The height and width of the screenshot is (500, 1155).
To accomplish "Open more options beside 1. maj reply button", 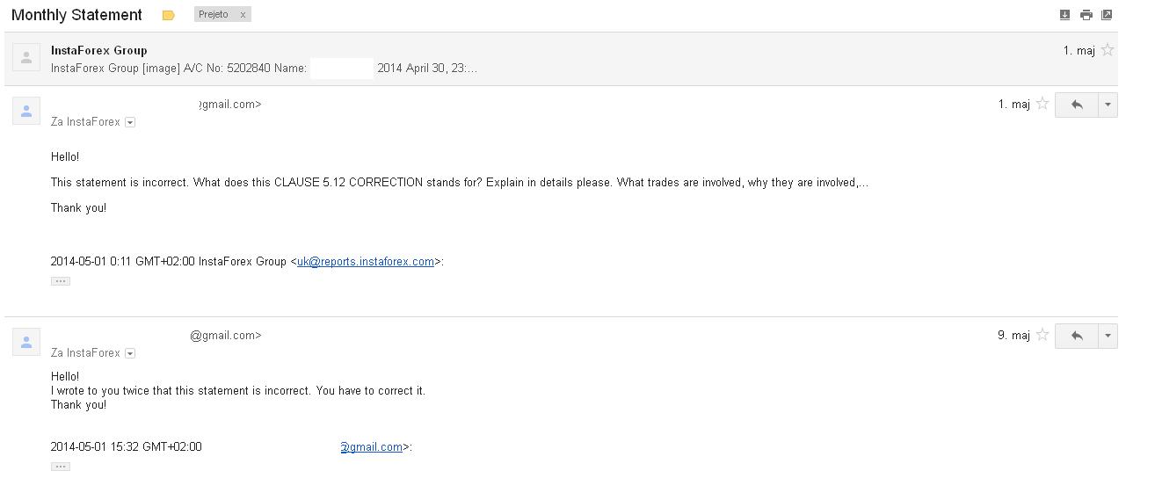I will [1108, 105].
